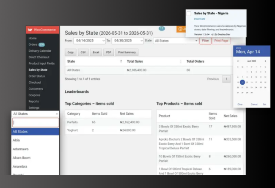Select page 1 in pagination
This screenshot has width=275, height=188.
click(226, 79)
